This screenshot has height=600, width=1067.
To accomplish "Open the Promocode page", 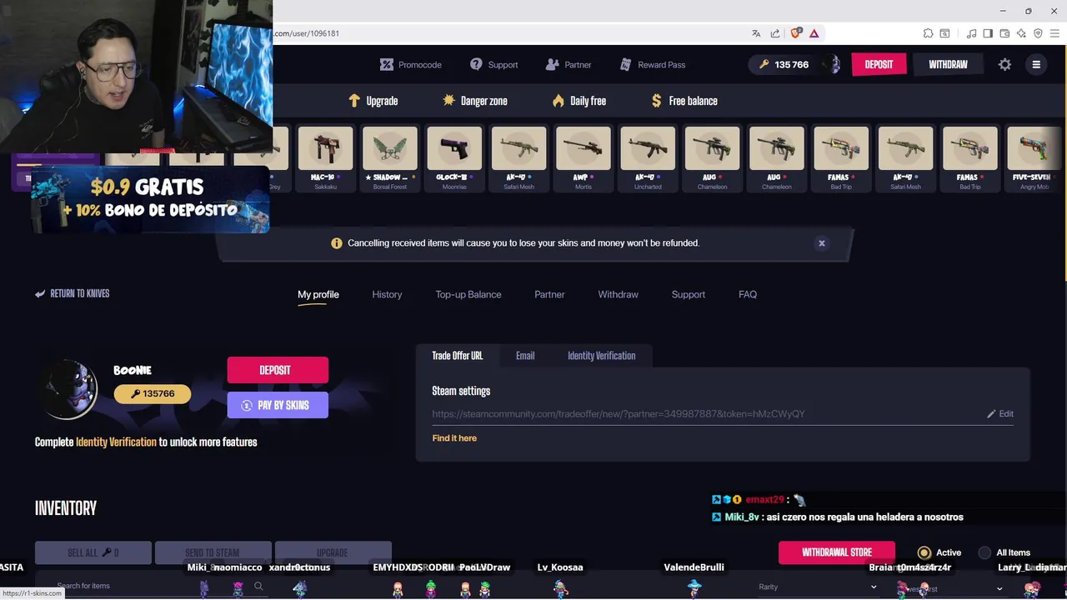I will [410, 64].
